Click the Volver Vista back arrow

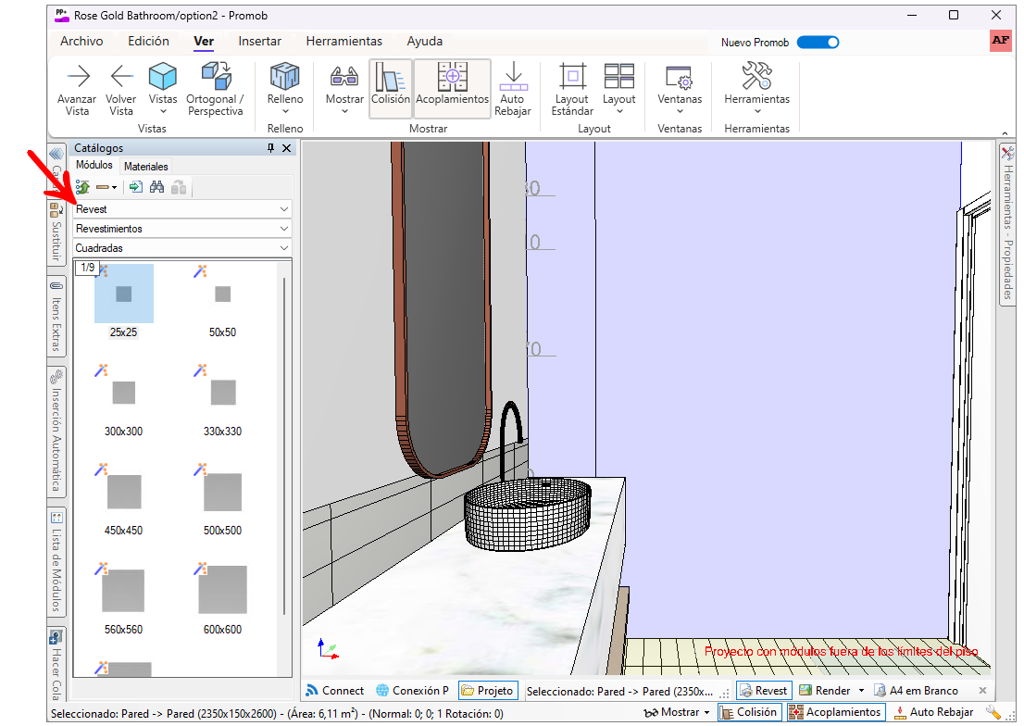(x=121, y=77)
